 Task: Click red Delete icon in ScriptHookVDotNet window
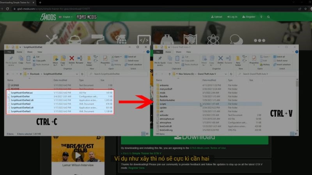pos(72,60)
